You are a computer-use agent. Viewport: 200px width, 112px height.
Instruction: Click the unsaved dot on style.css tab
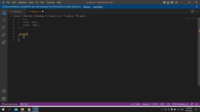pyautogui.click(x=42, y=12)
